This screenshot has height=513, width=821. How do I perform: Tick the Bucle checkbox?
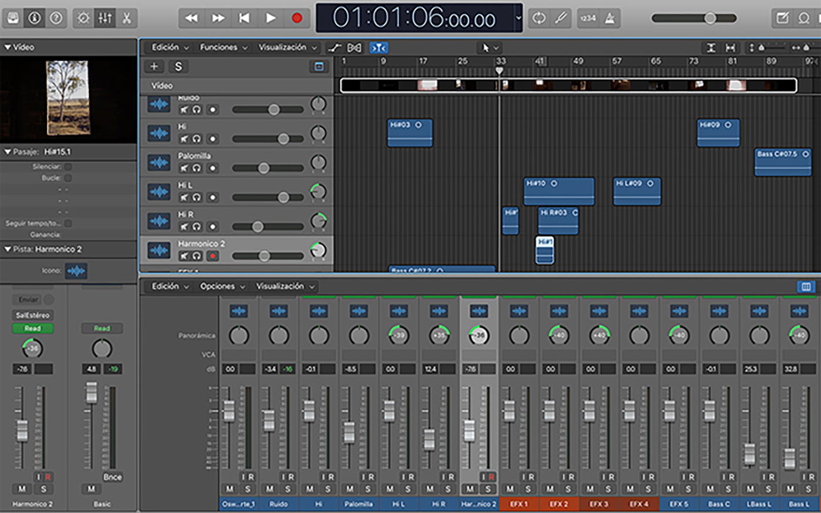(x=68, y=178)
